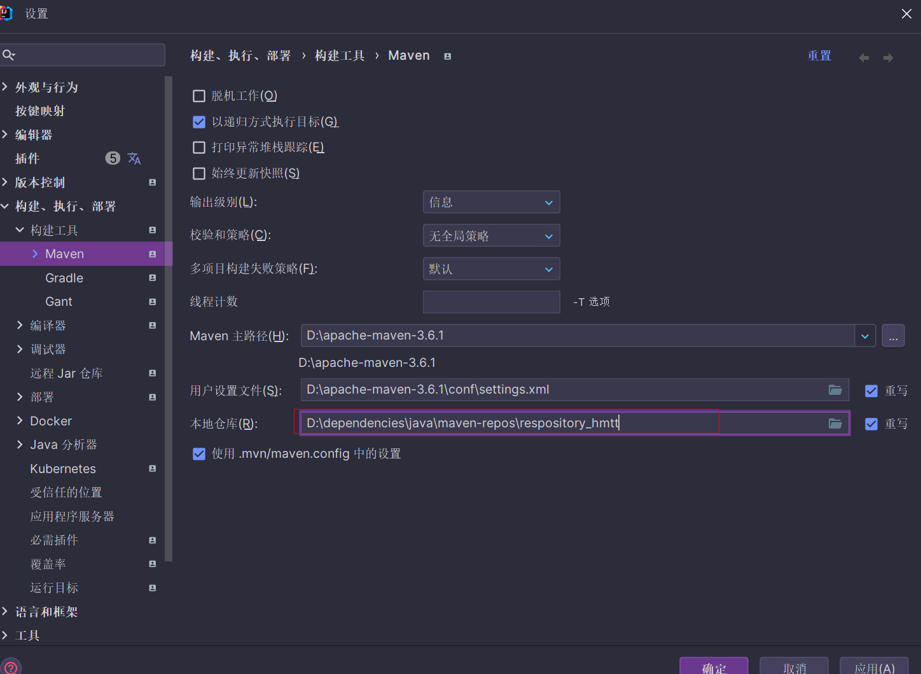Expand the Maven tree node arrow
Image resolution: width=921 pixels, height=674 pixels.
click(x=35, y=254)
